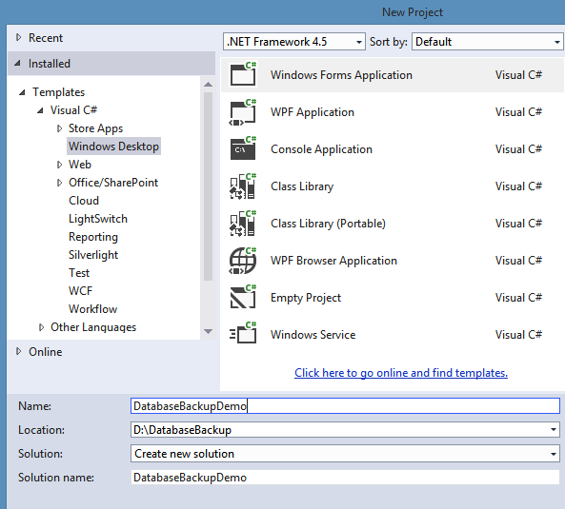
Task: Click the template tree scrollbar down arrow
Action: coord(208,331)
